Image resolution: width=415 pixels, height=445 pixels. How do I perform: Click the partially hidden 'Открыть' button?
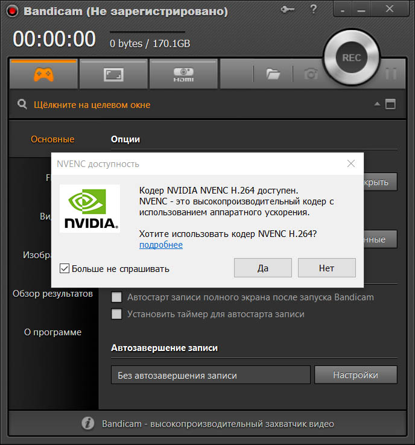click(x=381, y=182)
